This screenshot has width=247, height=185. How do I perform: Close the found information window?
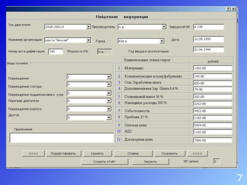click(x=233, y=9)
